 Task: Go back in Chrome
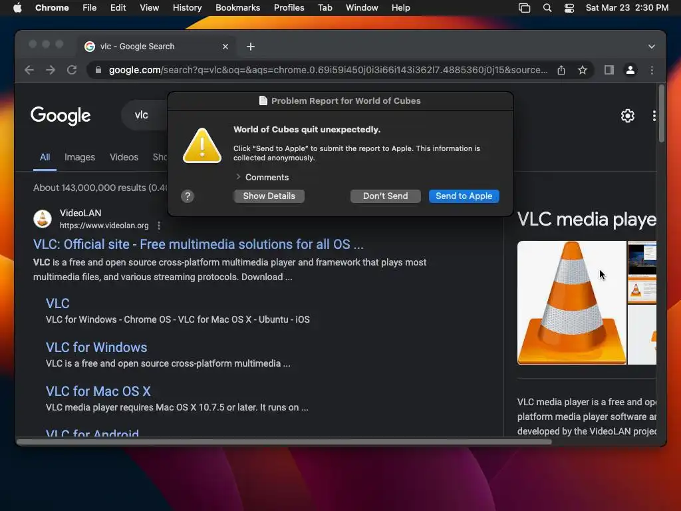click(x=29, y=70)
